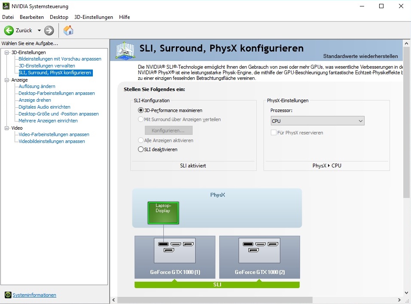
Task: Click the Konfigurieren... button
Action: coord(169,130)
